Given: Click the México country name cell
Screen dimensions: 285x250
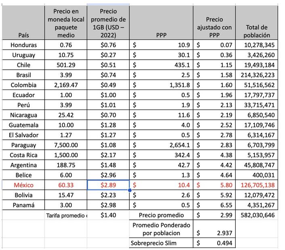Looking at the screenshot, I should coord(23,185).
